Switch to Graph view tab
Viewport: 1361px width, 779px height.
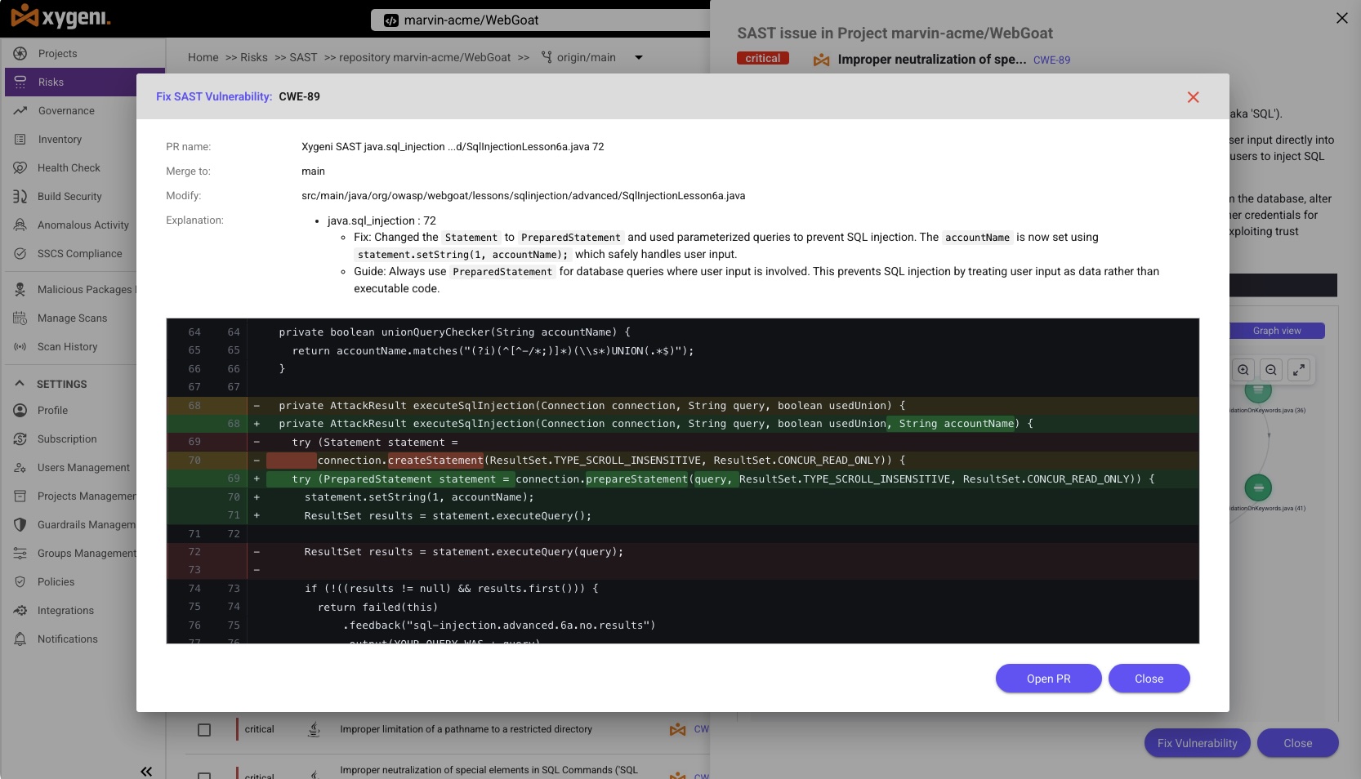pyautogui.click(x=1277, y=331)
